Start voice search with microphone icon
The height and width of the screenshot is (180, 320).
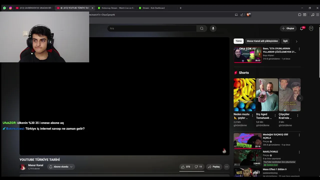click(213, 28)
